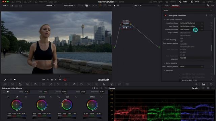
Task: Open the clip Information palette icon
Action: [211, 84]
